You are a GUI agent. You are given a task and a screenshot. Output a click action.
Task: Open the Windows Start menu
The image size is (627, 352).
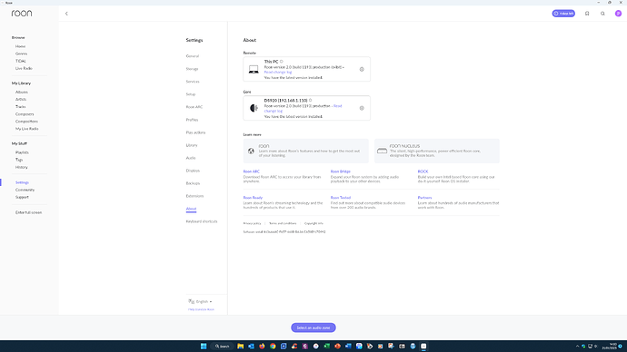click(204, 346)
